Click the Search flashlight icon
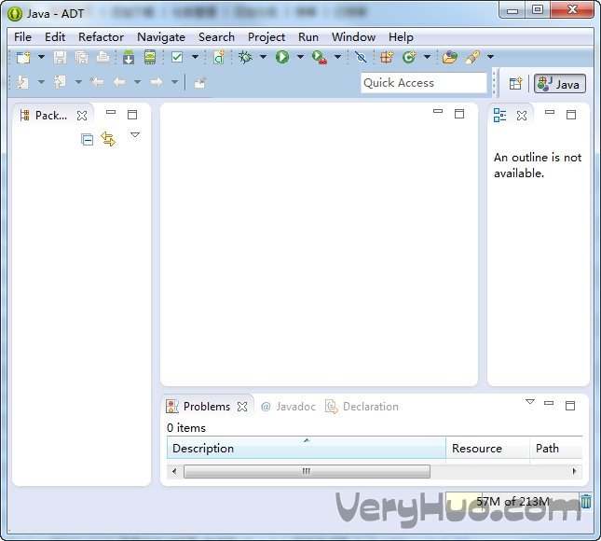 click(472, 57)
